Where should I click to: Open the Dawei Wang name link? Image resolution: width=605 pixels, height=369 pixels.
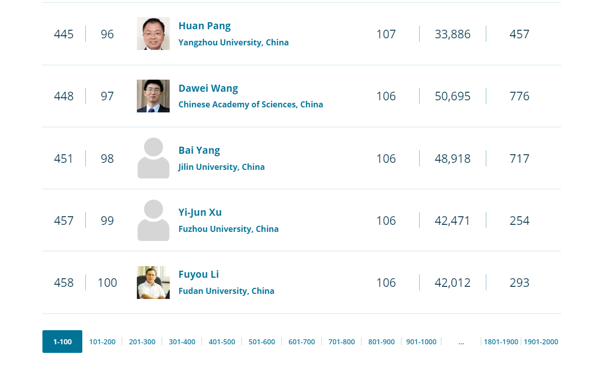pyautogui.click(x=208, y=88)
